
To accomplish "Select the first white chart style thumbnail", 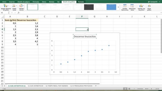I will coord(33,7).
